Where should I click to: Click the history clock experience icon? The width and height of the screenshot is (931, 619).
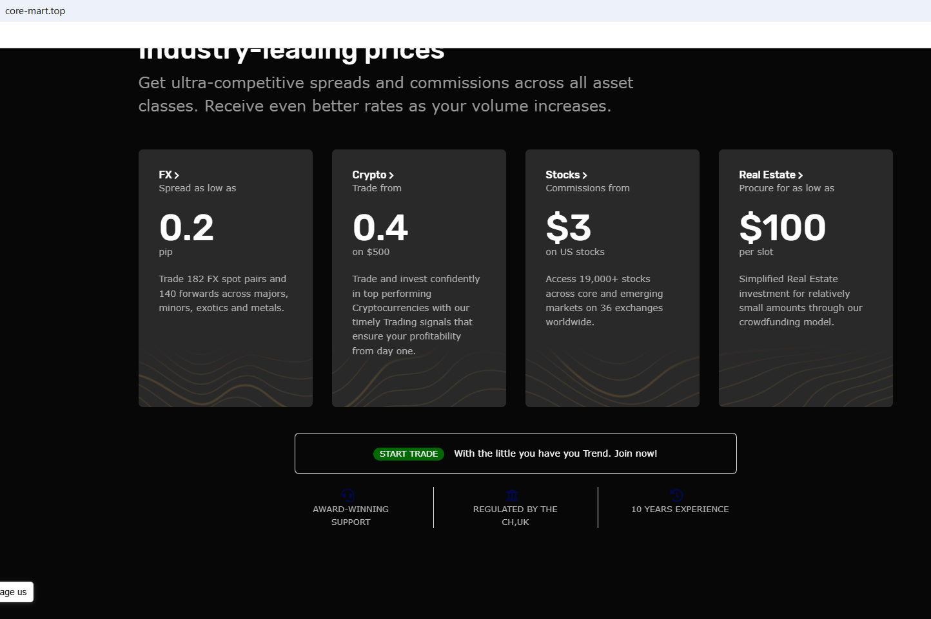click(677, 495)
